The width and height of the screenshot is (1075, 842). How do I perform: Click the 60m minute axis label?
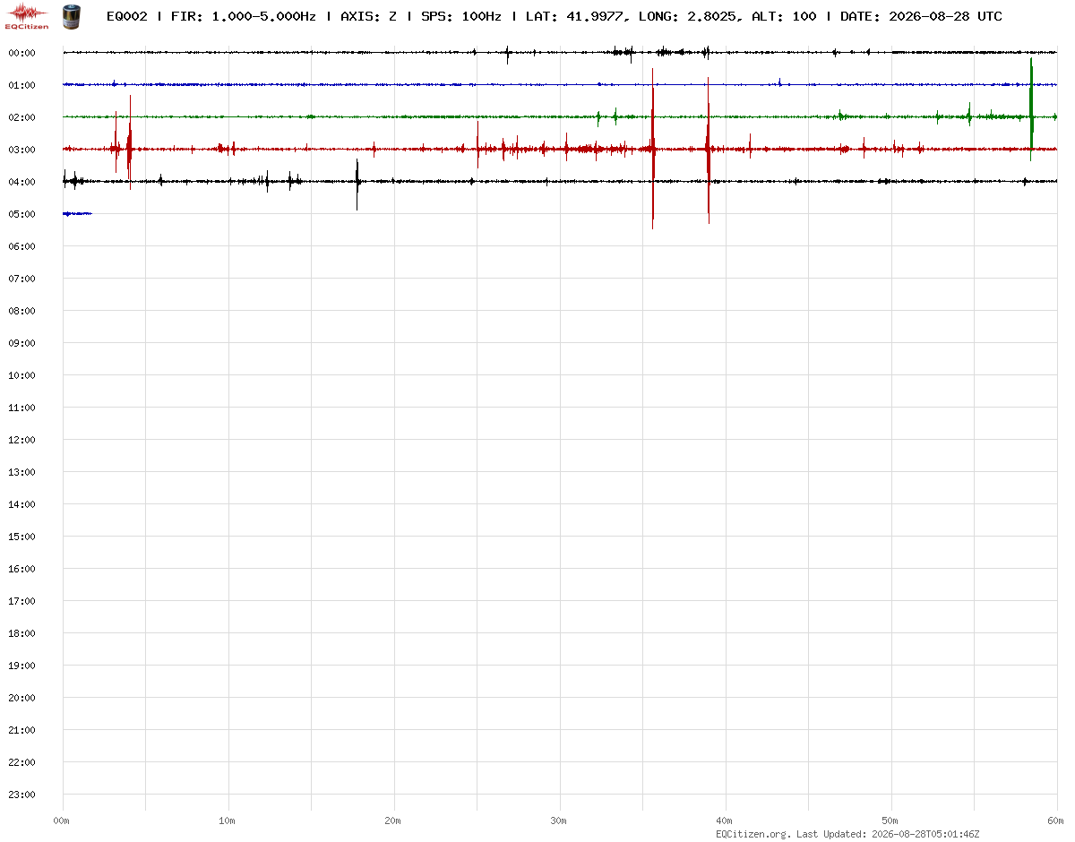(x=1056, y=821)
